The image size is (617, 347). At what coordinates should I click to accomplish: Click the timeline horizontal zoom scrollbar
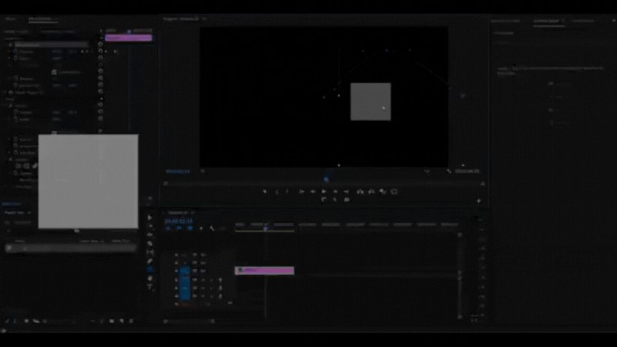pos(189,322)
